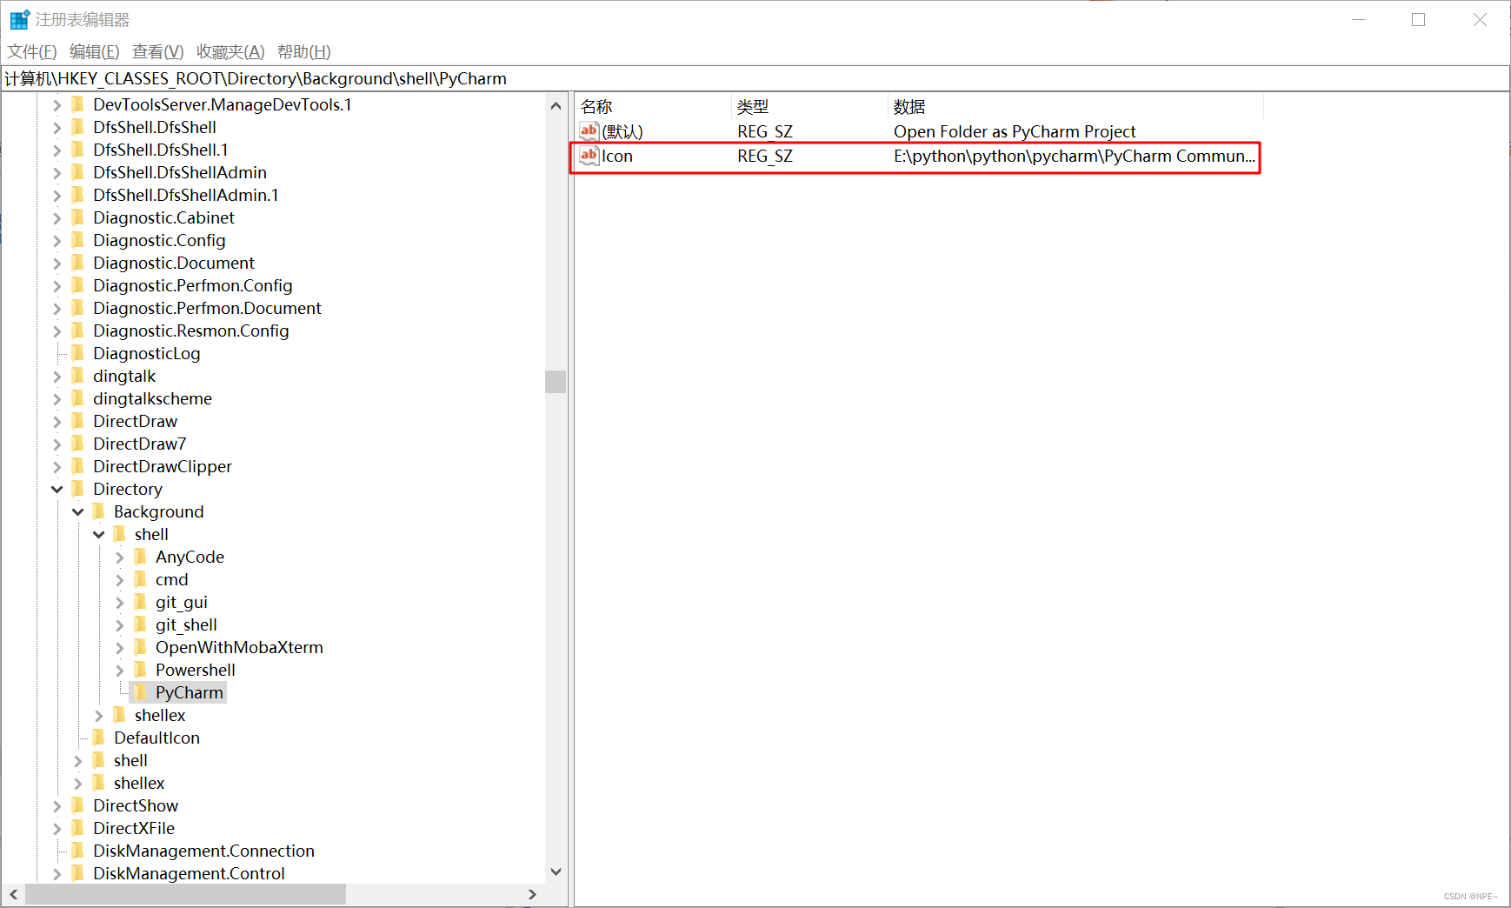The height and width of the screenshot is (908, 1511).
Task: Select DirectXFile key
Action: [134, 828]
